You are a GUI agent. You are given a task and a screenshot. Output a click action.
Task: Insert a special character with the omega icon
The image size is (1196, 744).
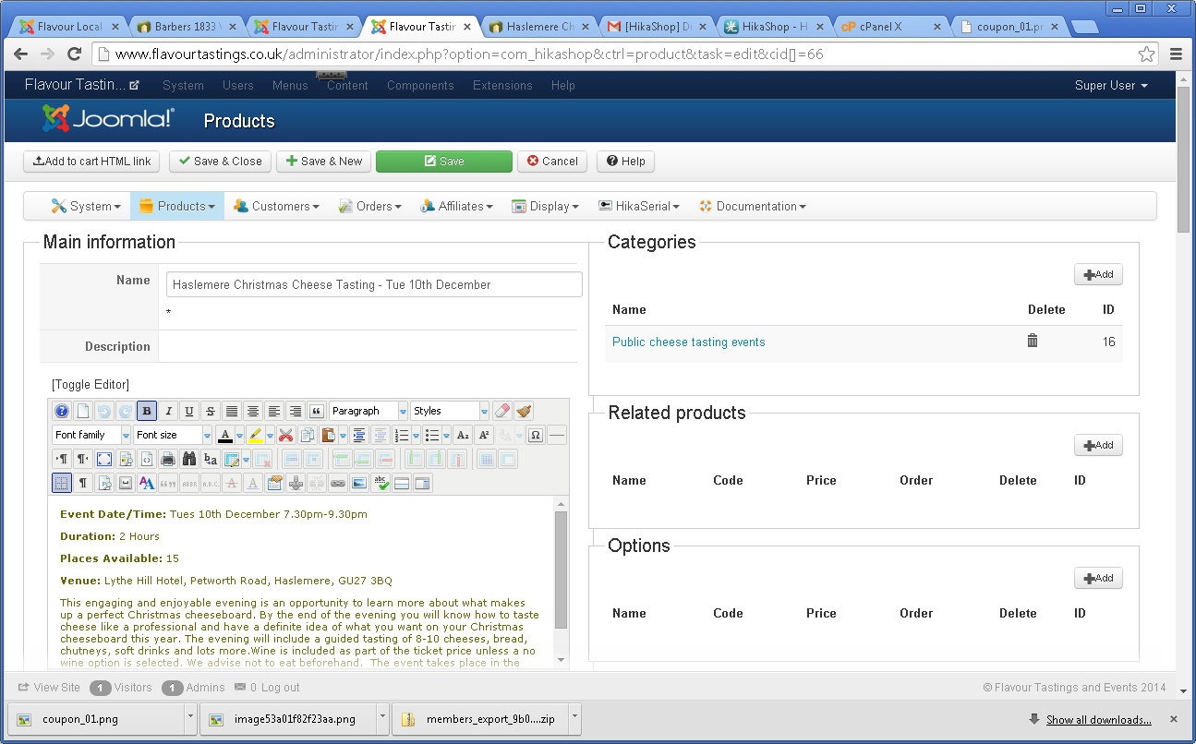(536, 436)
